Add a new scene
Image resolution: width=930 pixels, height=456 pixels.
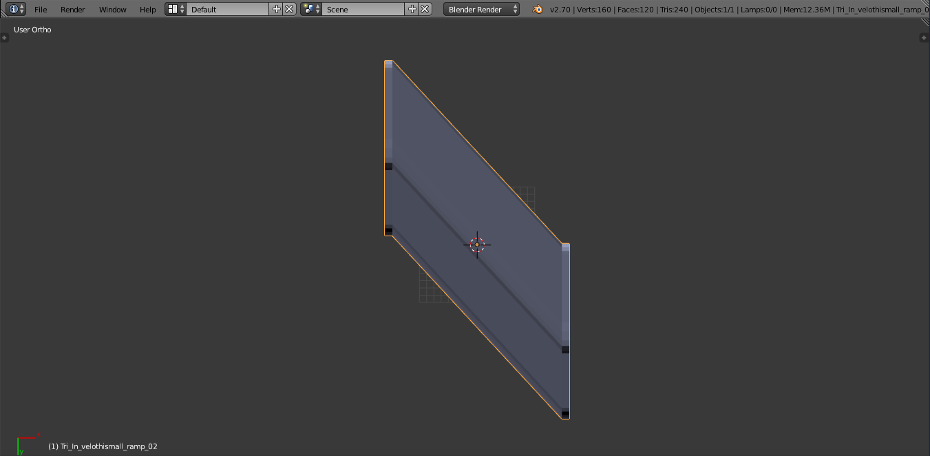point(412,9)
